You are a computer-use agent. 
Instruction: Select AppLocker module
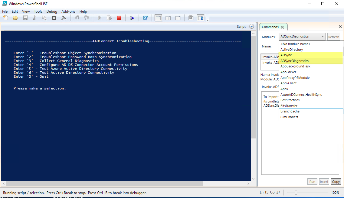pos(311,72)
